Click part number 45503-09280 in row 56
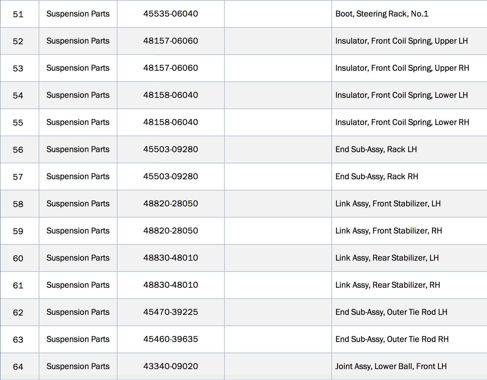The width and height of the screenshot is (487, 380). click(170, 149)
